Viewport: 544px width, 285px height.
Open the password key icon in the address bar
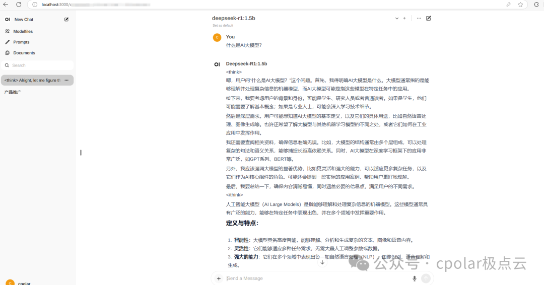pyautogui.click(x=508, y=5)
